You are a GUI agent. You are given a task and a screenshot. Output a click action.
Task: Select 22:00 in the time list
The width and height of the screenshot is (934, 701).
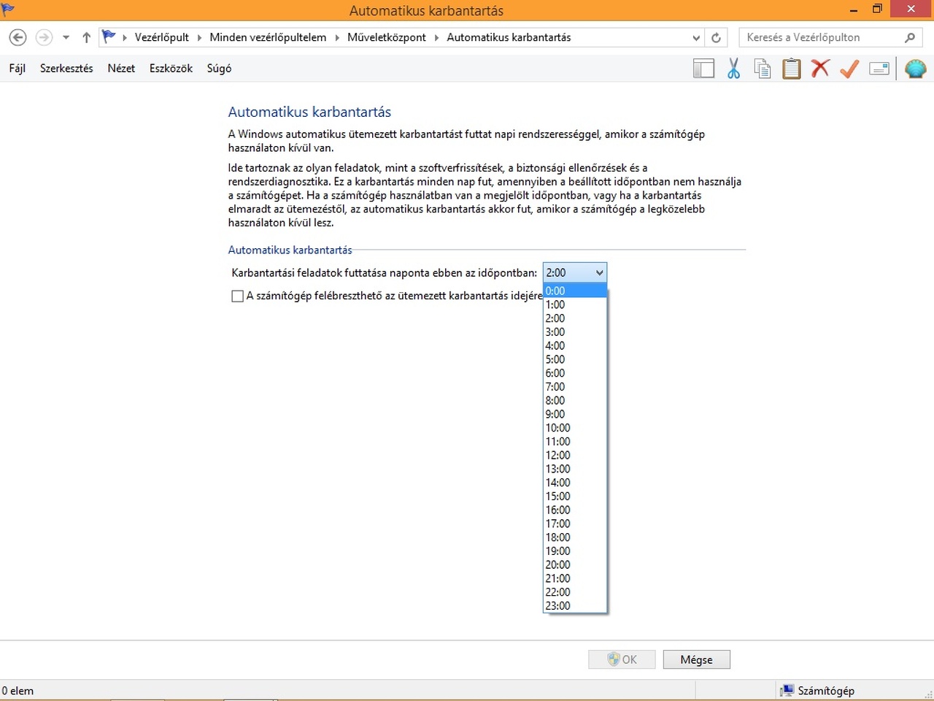pos(575,592)
